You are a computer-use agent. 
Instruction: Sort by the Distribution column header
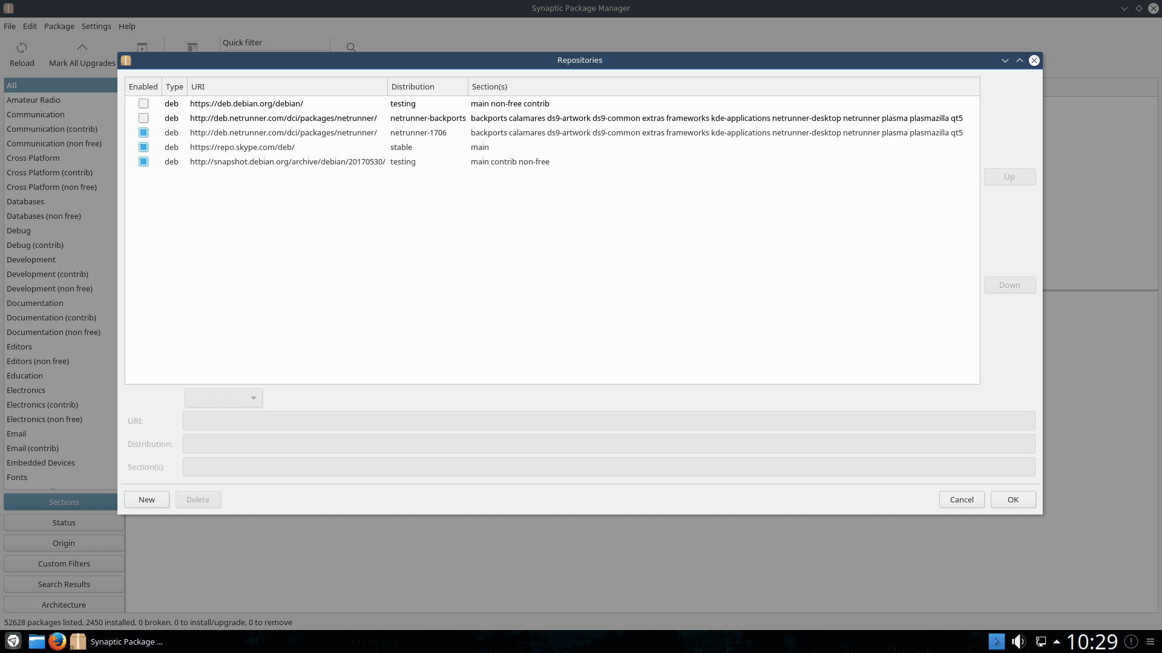click(x=428, y=86)
